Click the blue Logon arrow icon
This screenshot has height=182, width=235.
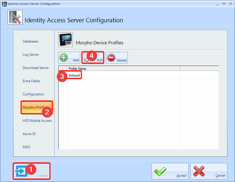point(21,171)
